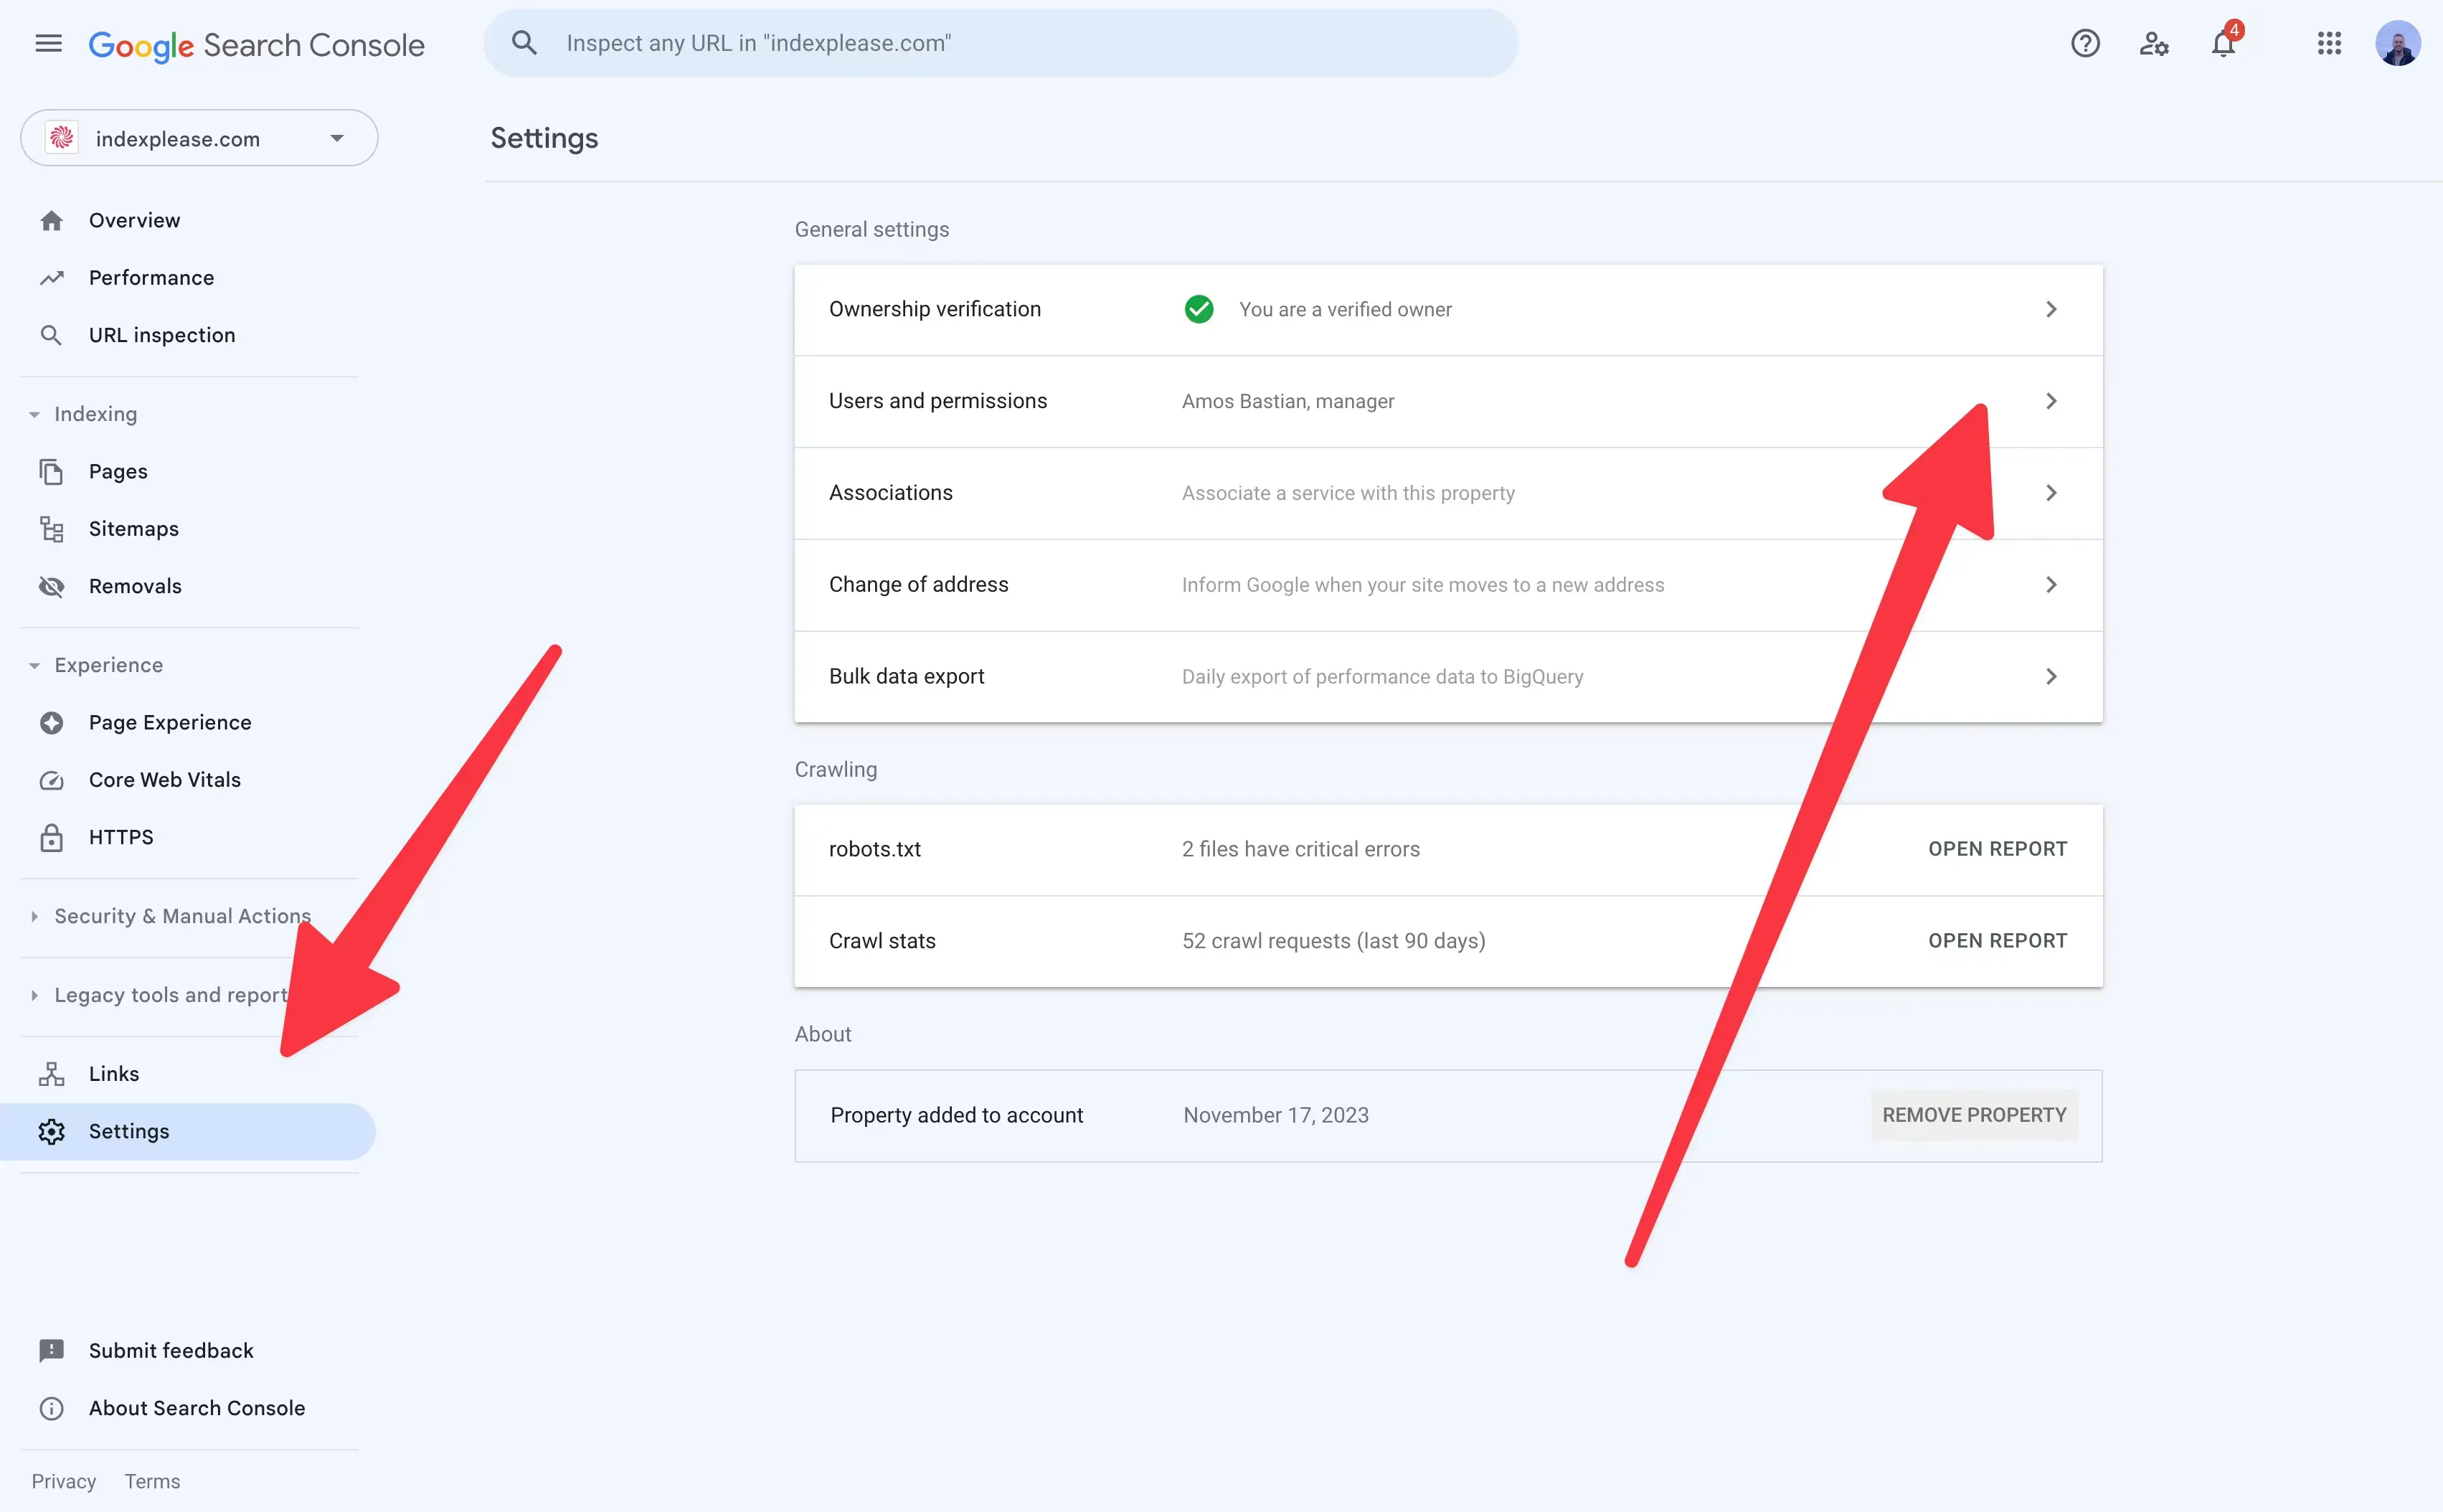Open the Privacy link
The height and width of the screenshot is (1512, 2443).
click(x=64, y=1481)
